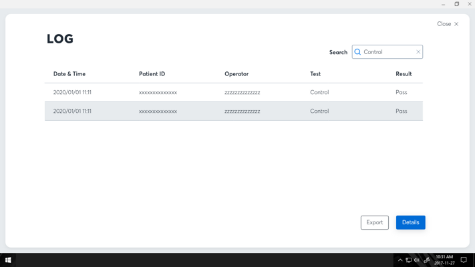Minimize the application window
The height and width of the screenshot is (267, 475).
(443, 4)
